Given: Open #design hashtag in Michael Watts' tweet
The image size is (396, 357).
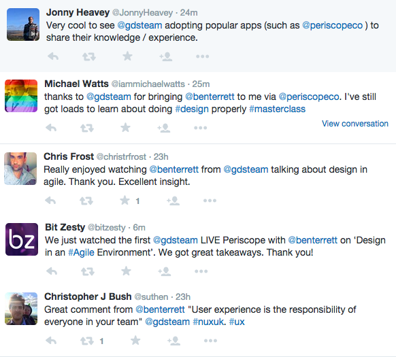Looking at the screenshot, I should tap(192, 109).
